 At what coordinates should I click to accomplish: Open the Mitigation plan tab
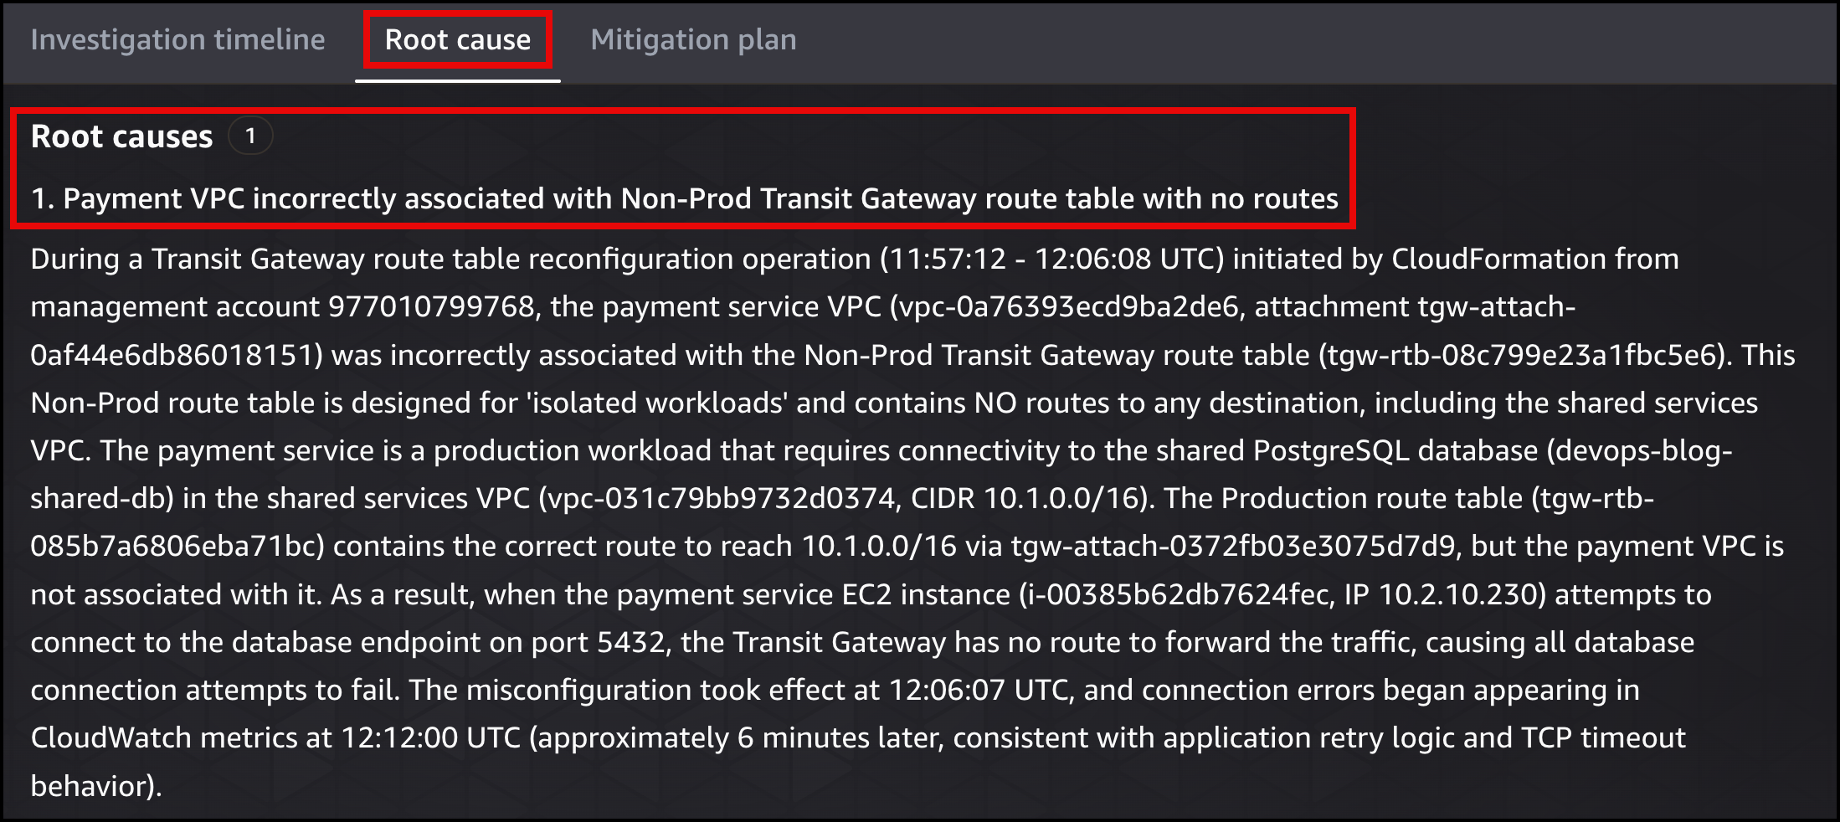click(693, 39)
